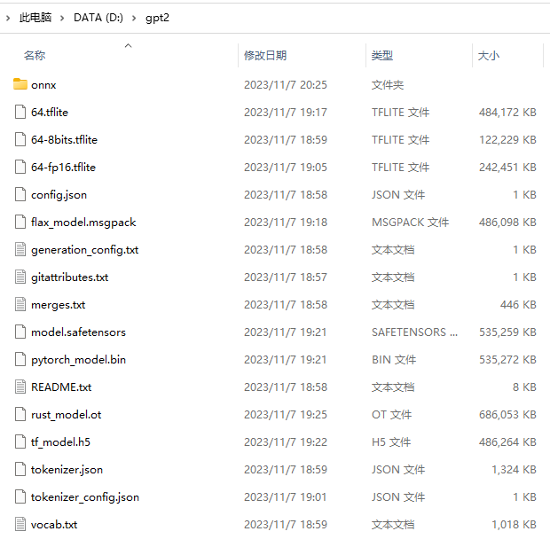Screen dimensions: 550x547
Task: Click the 446 KB size value
Action: tap(518, 304)
